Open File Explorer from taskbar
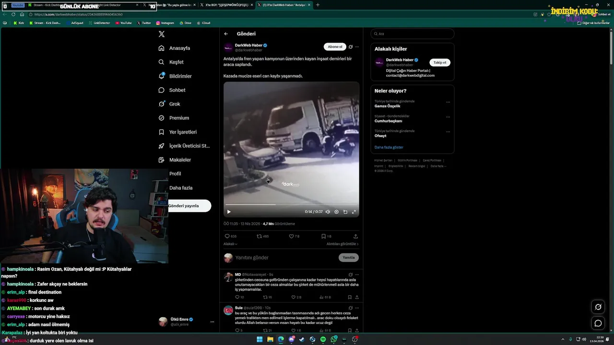The height and width of the screenshot is (345, 614). pyautogui.click(x=270, y=339)
